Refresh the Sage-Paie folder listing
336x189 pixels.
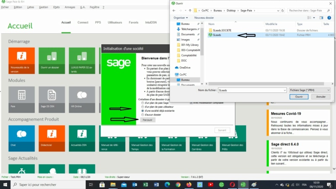pos(283,10)
